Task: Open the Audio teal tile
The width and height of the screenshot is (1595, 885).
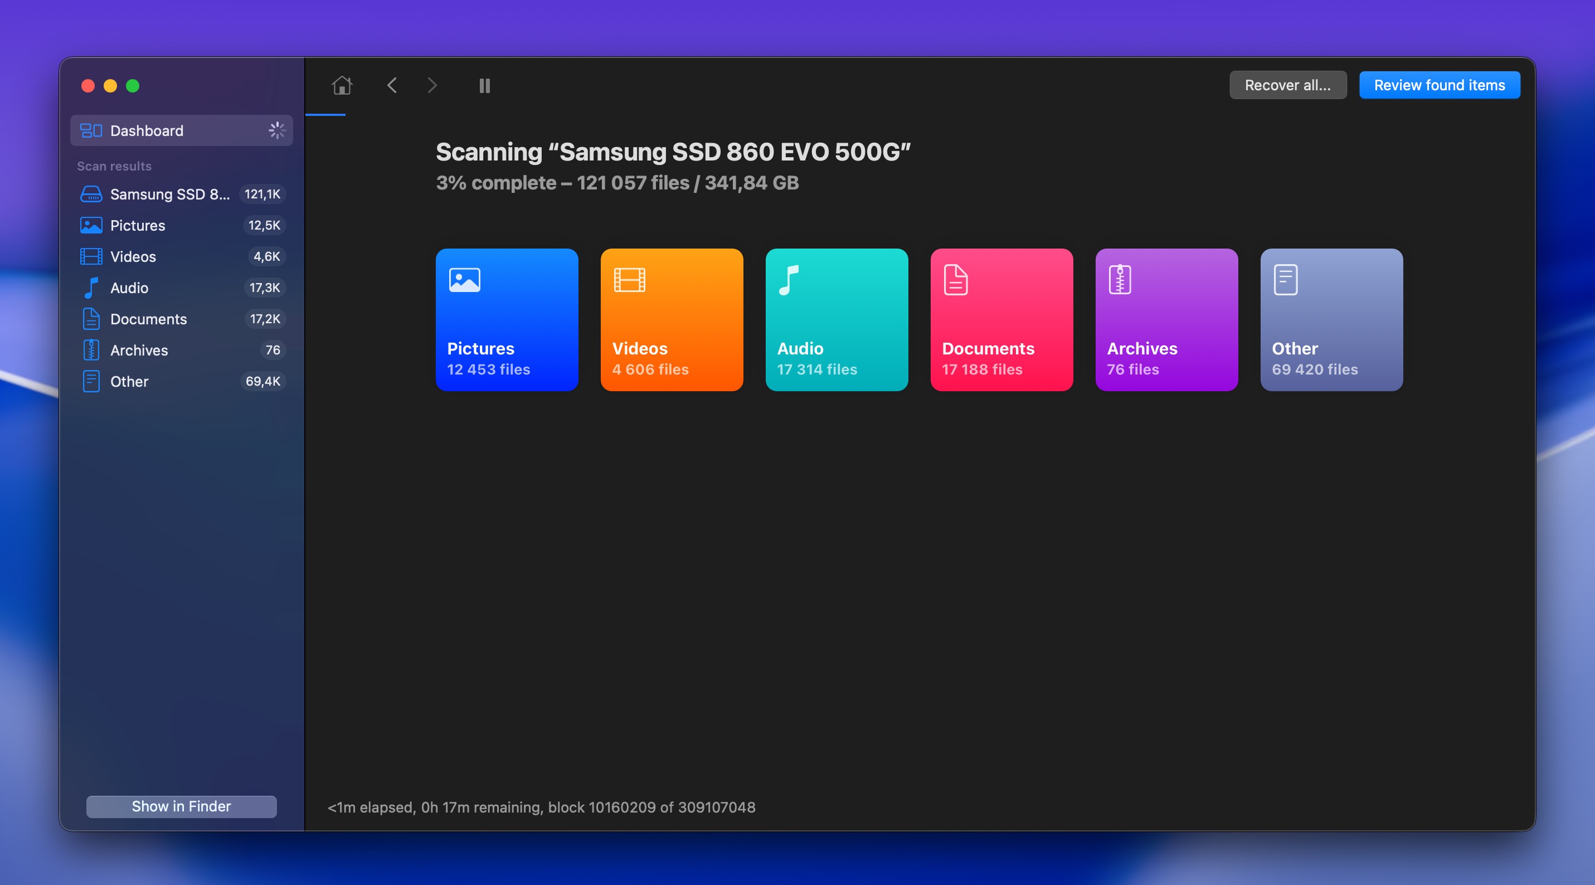Action: [837, 319]
